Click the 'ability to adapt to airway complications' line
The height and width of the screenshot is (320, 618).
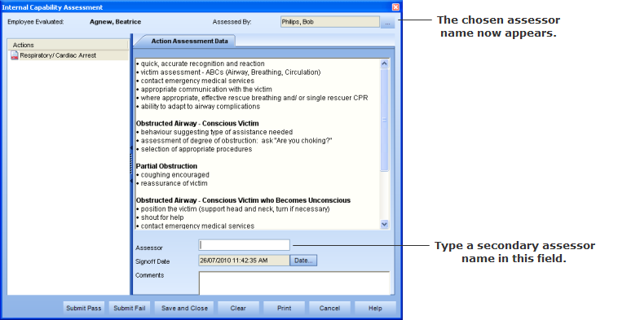(x=198, y=107)
